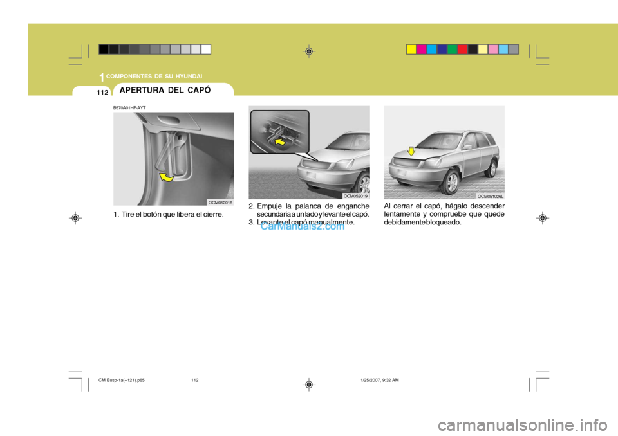Click the bottom center registration crosshair mark

point(309,385)
